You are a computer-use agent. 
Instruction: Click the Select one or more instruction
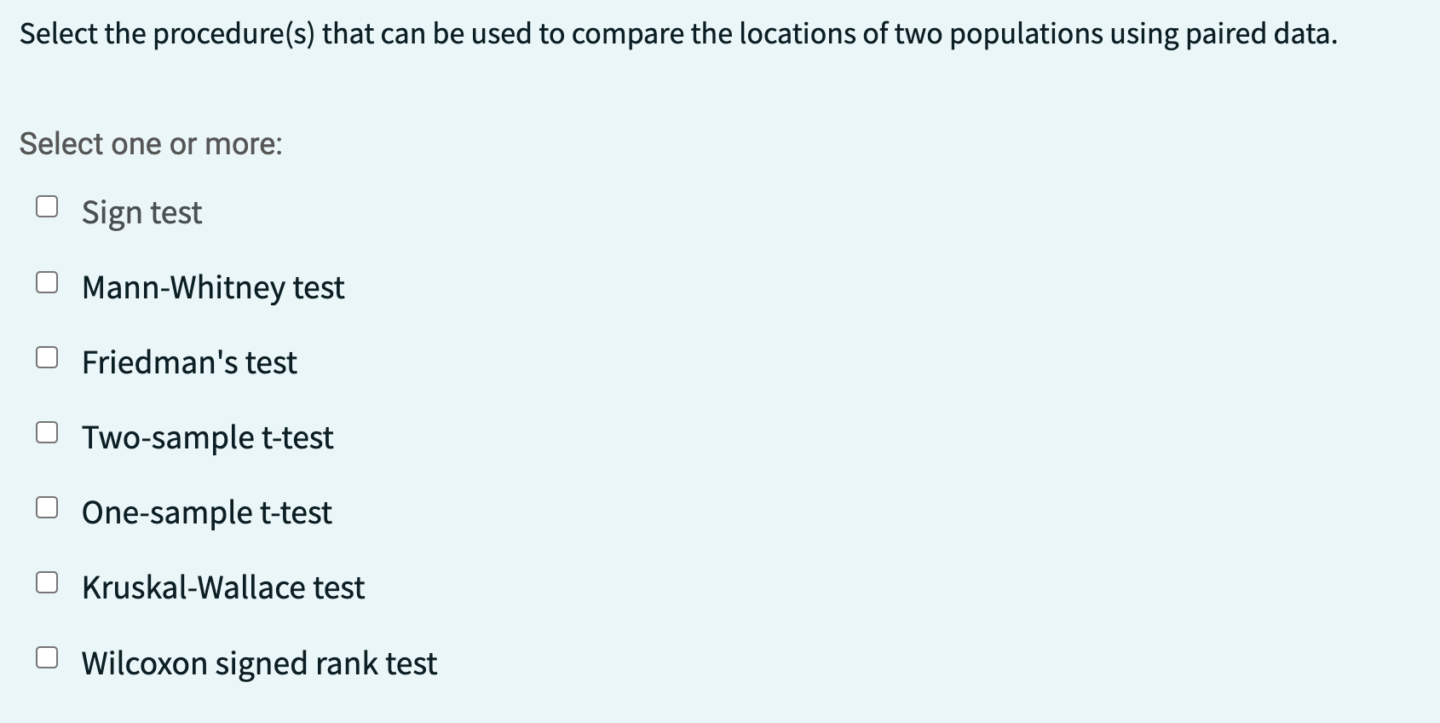[150, 143]
